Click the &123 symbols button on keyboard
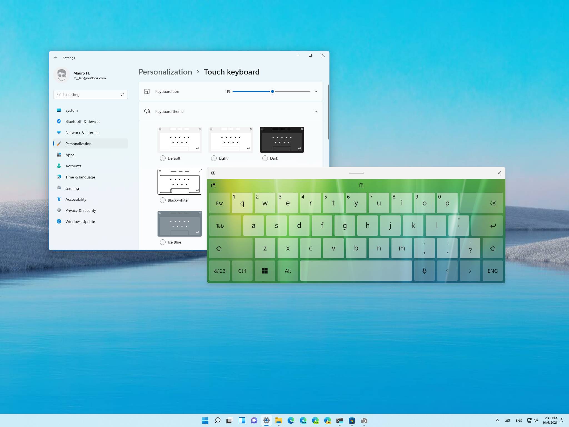 [x=219, y=270]
